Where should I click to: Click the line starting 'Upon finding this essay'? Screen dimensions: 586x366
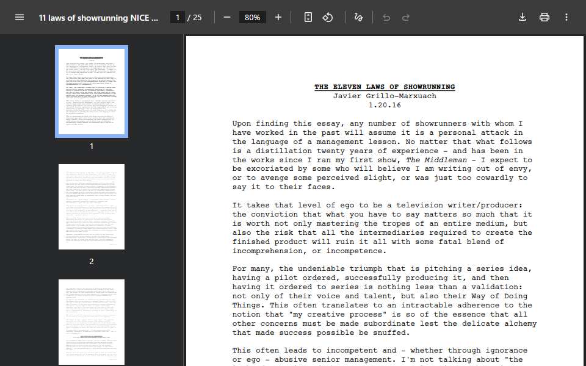[377, 124]
